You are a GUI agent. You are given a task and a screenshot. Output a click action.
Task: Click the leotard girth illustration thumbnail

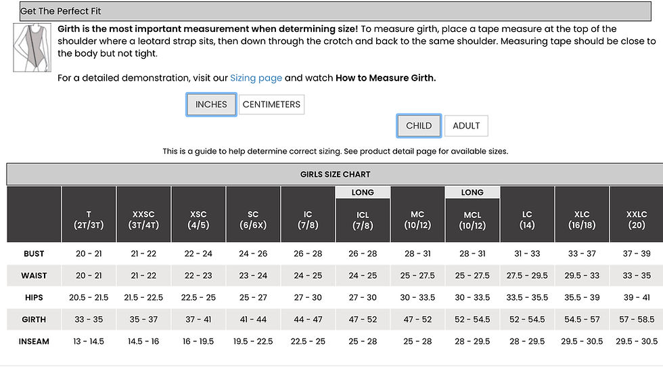pos(32,47)
